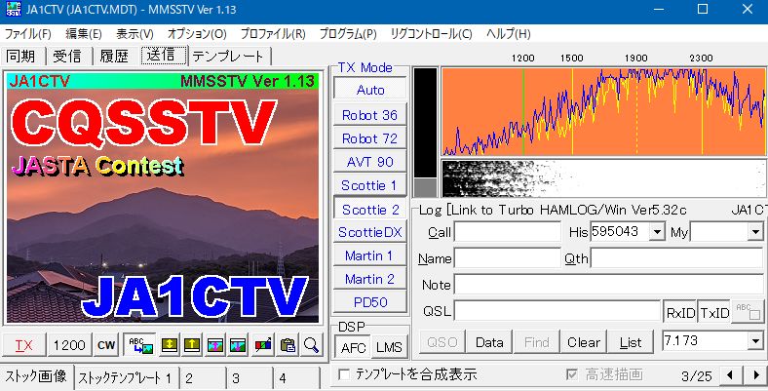The image size is (768, 391).
Task: Click the Clear log button
Action: pos(584,342)
